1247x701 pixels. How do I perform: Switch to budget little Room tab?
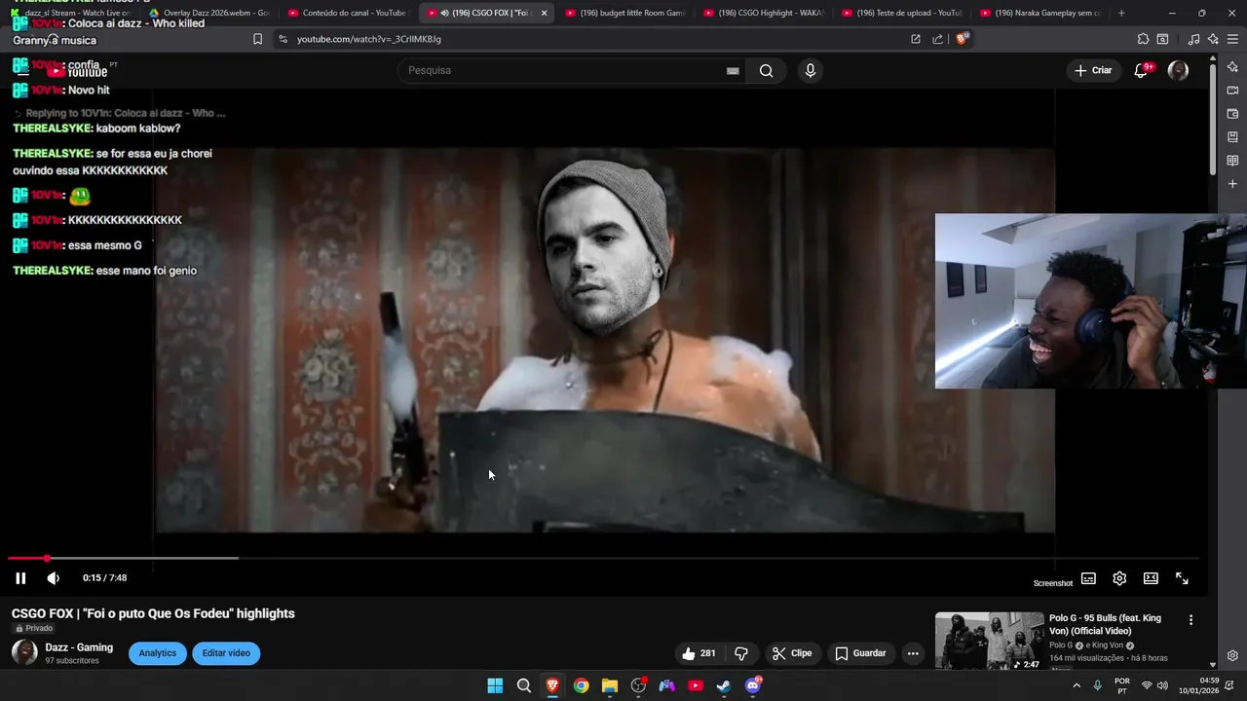[624, 13]
